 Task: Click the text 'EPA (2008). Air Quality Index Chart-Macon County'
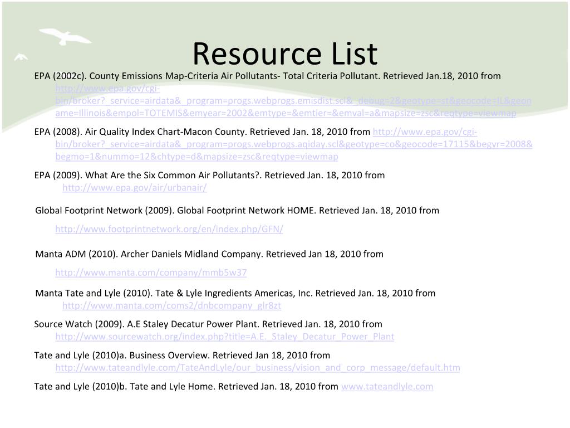point(140,132)
